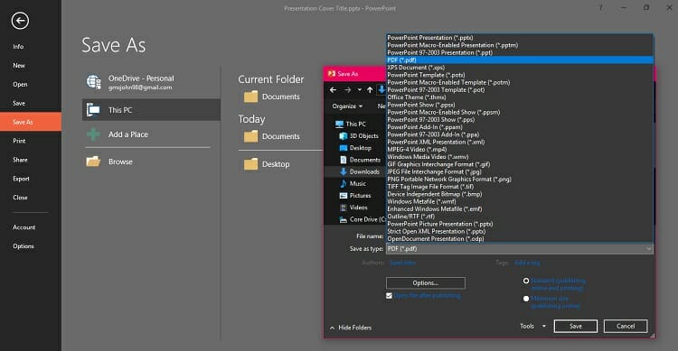Open the Tools dropdown
This screenshot has height=351, width=678.
pyautogui.click(x=532, y=327)
